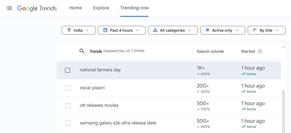Click the Started column header
The image size is (291, 133).
point(248,51)
